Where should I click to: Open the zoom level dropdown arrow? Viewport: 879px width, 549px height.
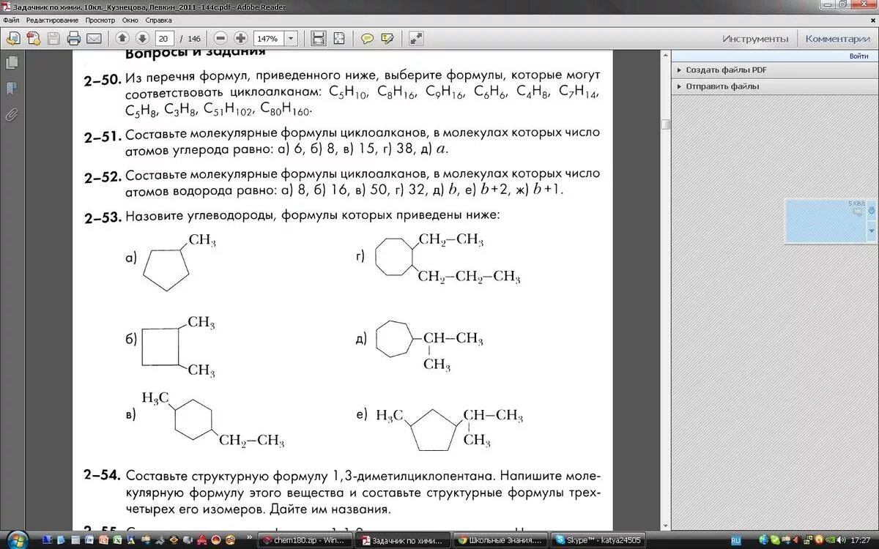(291, 38)
